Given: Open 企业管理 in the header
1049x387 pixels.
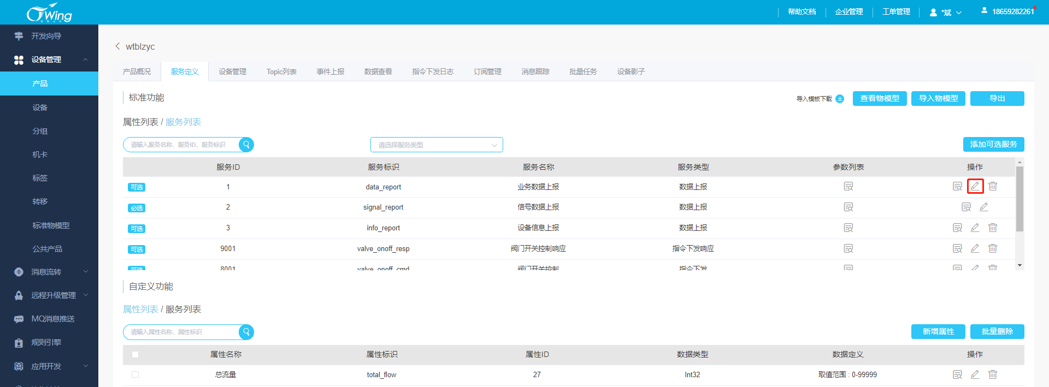Looking at the screenshot, I should (849, 12).
